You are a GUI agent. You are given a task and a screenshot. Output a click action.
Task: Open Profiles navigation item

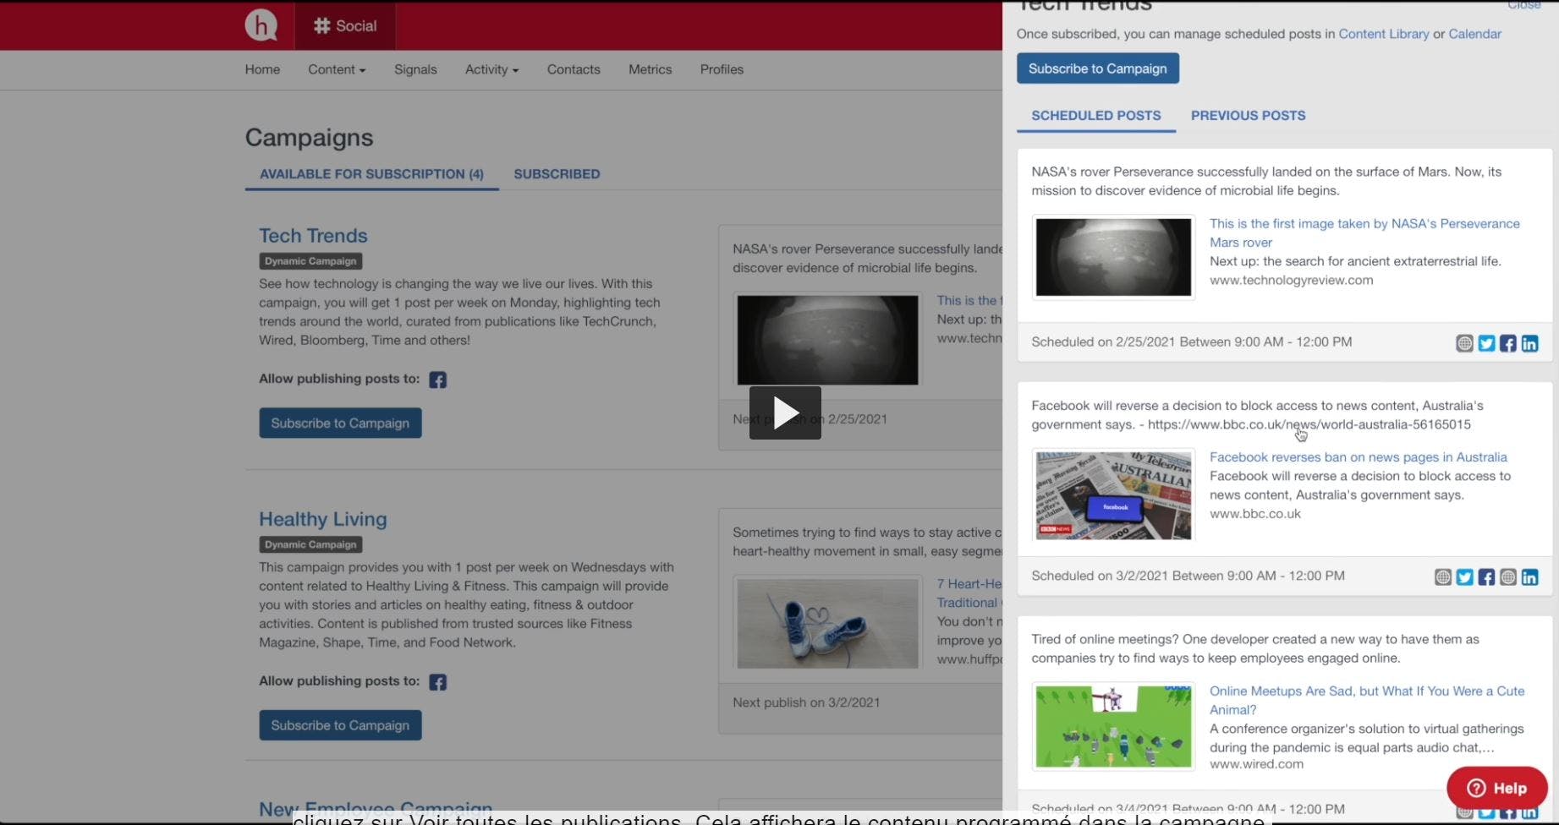(x=722, y=69)
